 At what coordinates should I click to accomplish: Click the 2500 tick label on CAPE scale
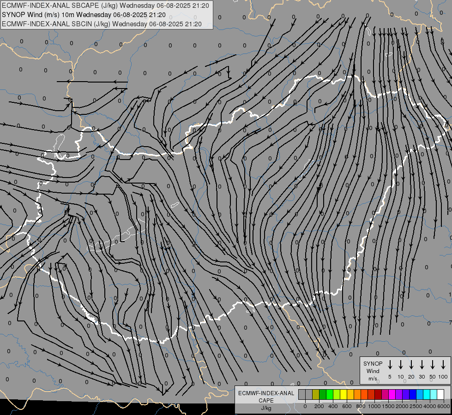point(416,406)
